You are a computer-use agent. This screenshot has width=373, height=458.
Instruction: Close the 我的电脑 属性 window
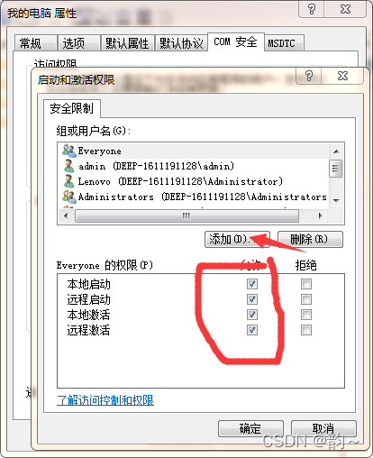coord(345,9)
